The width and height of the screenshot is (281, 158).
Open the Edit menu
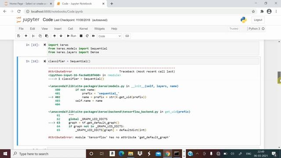coord(32,29)
